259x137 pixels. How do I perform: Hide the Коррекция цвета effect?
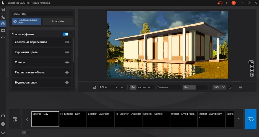click(x=67, y=52)
